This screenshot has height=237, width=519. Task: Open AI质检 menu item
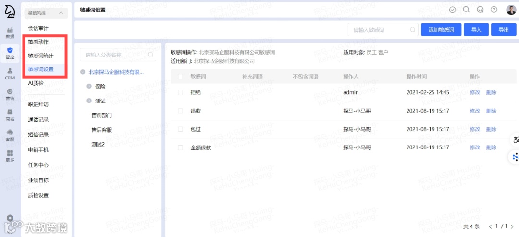[x=36, y=83]
